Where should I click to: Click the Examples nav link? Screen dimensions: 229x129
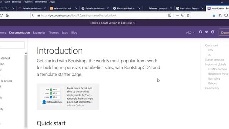[39, 33]
